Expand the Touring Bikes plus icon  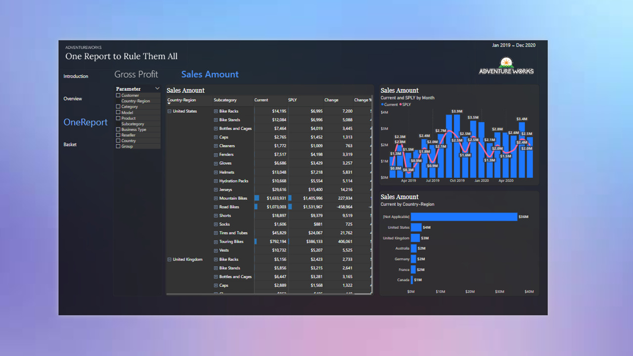216,242
